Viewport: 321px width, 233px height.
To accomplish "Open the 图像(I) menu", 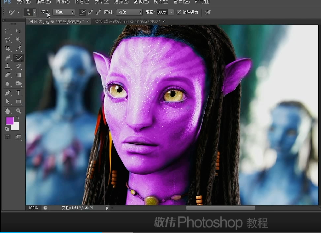I will (63, 2).
